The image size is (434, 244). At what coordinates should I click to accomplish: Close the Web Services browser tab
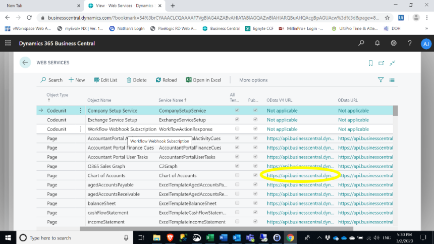tap(159, 6)
